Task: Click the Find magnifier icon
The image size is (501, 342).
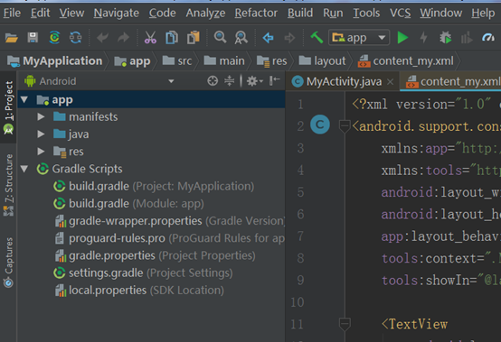Action: pyautogui.click(x=220, y=37)
